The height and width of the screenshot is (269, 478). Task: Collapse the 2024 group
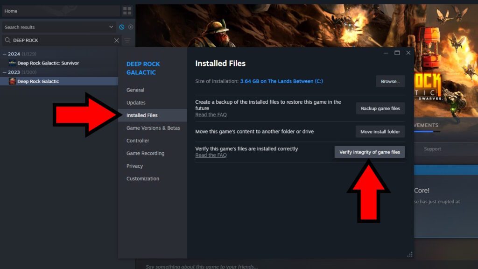coord(4,54)
